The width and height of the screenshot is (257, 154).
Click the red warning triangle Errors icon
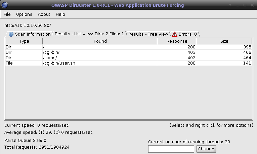174,34
